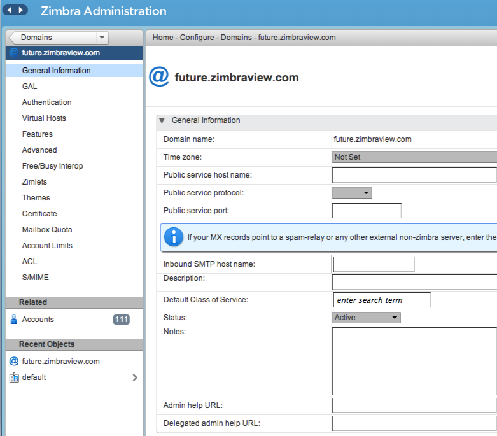Click the Domain name value future.zimbraview.com
The width and height of the screenshot is (497, 436).
pos(372,139)
